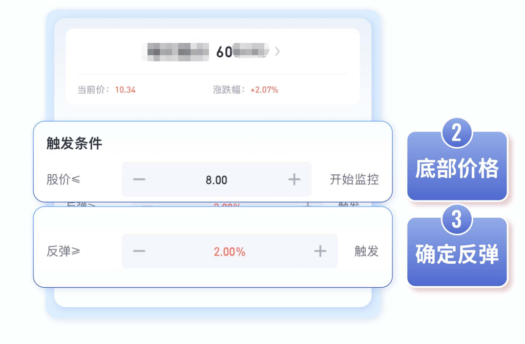Click the 股价≤ condition label
The height and width of the screenshot is (344, 525).
point(64,180)
